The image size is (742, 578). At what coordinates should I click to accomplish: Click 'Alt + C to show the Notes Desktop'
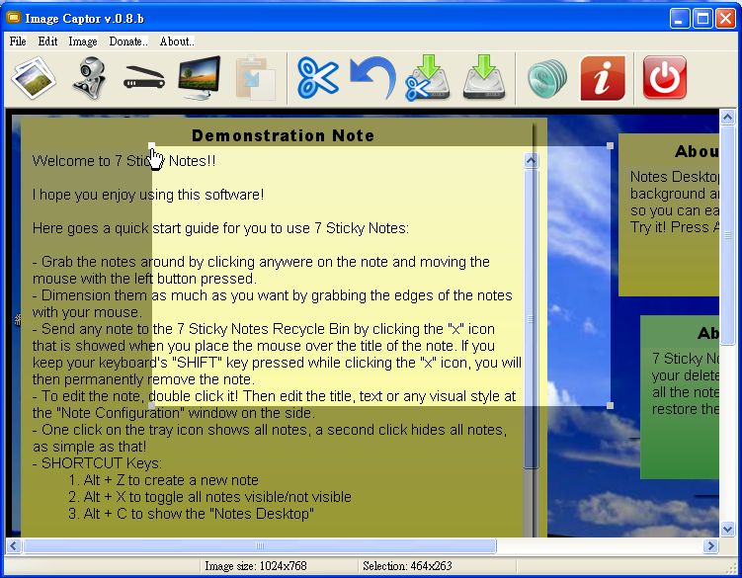click(199, 514)
